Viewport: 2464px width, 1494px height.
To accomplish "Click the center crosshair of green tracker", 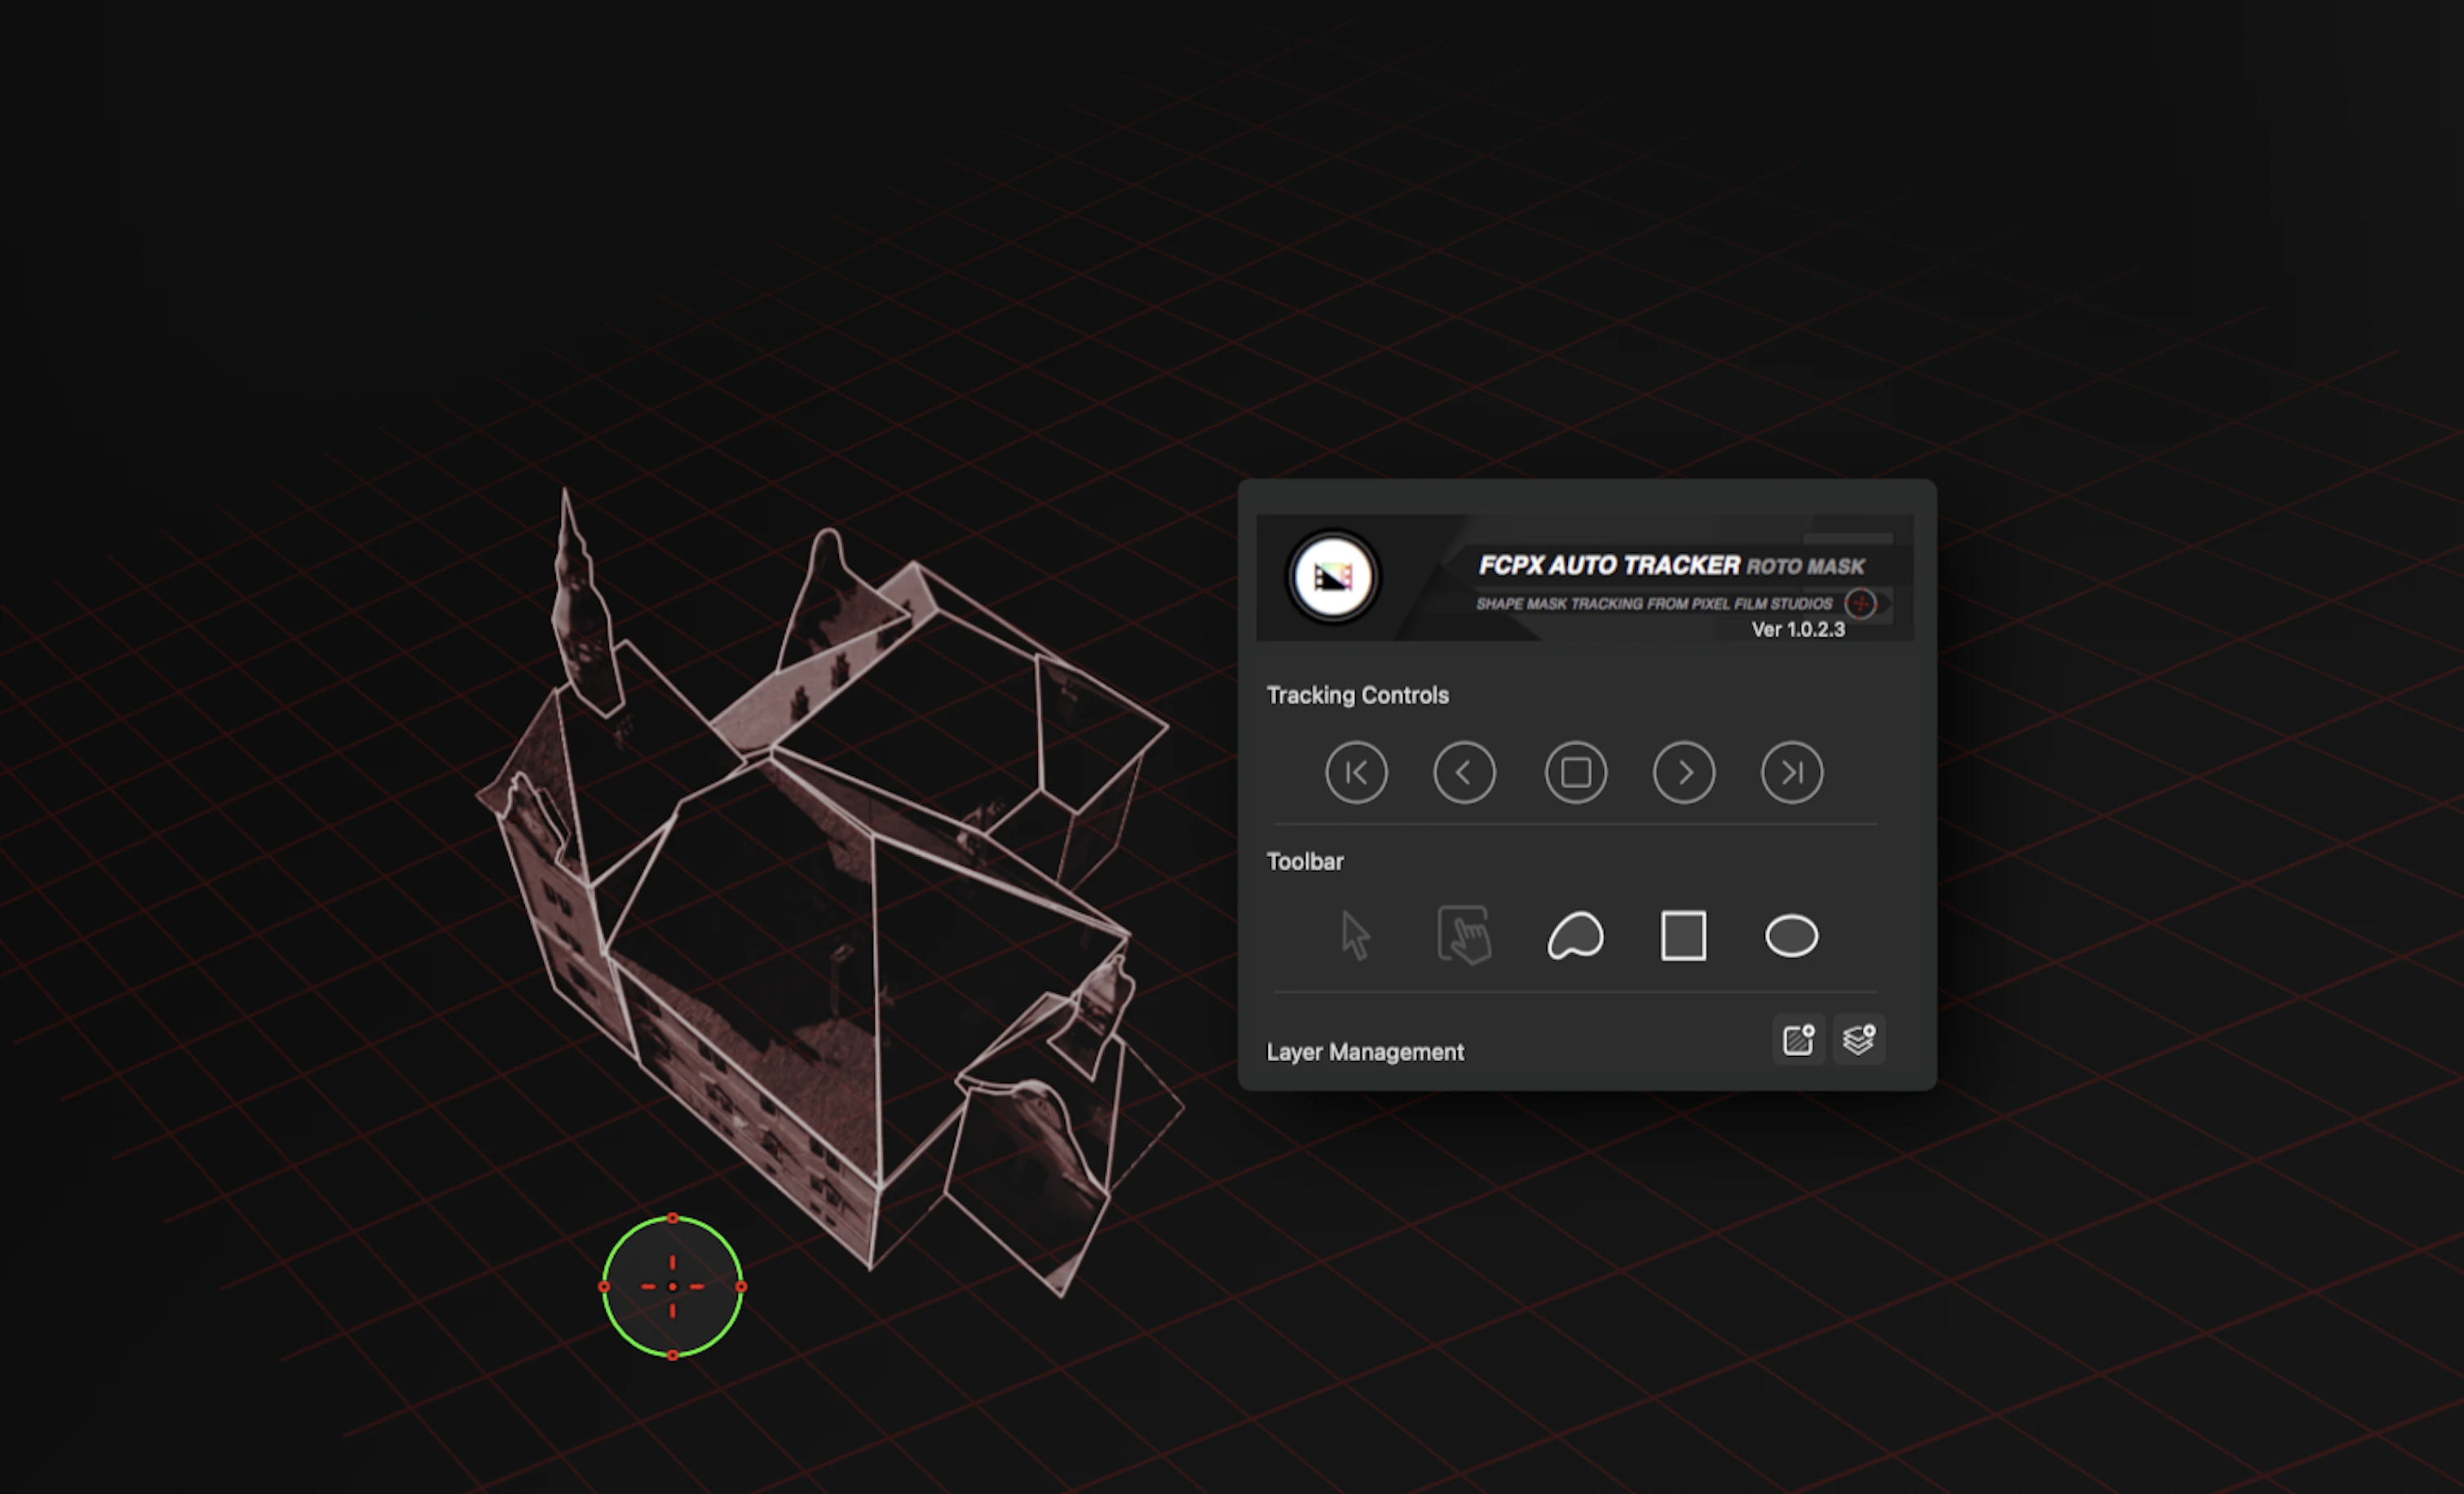I will (672, 1286).
